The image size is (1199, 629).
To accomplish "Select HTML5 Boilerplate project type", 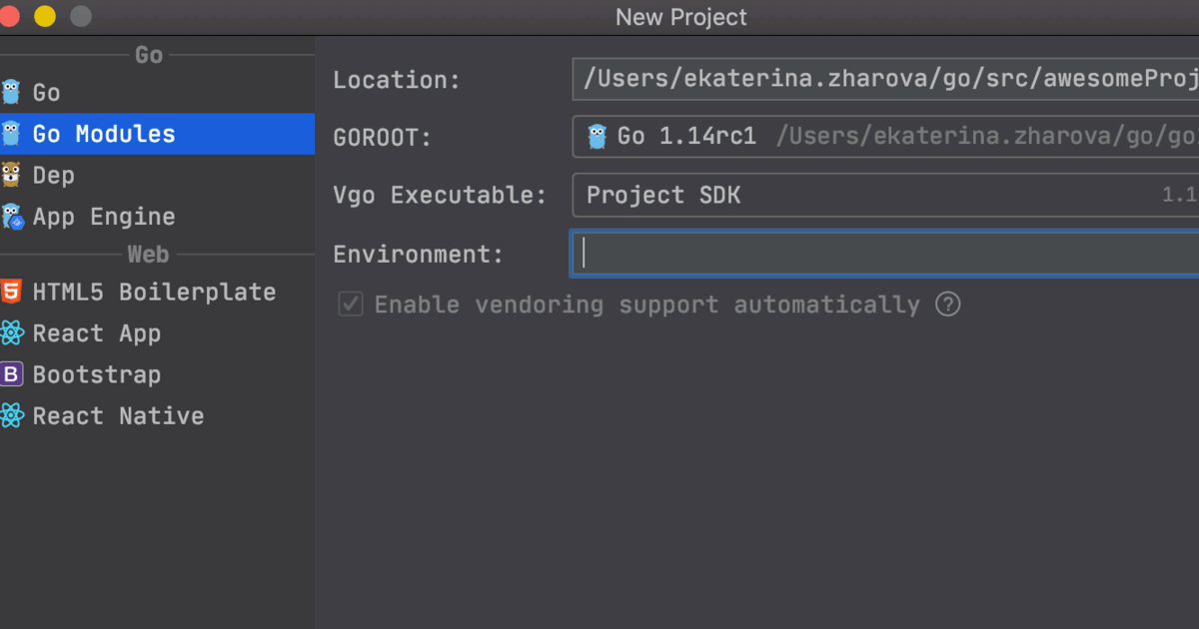I will coord(154,293).
